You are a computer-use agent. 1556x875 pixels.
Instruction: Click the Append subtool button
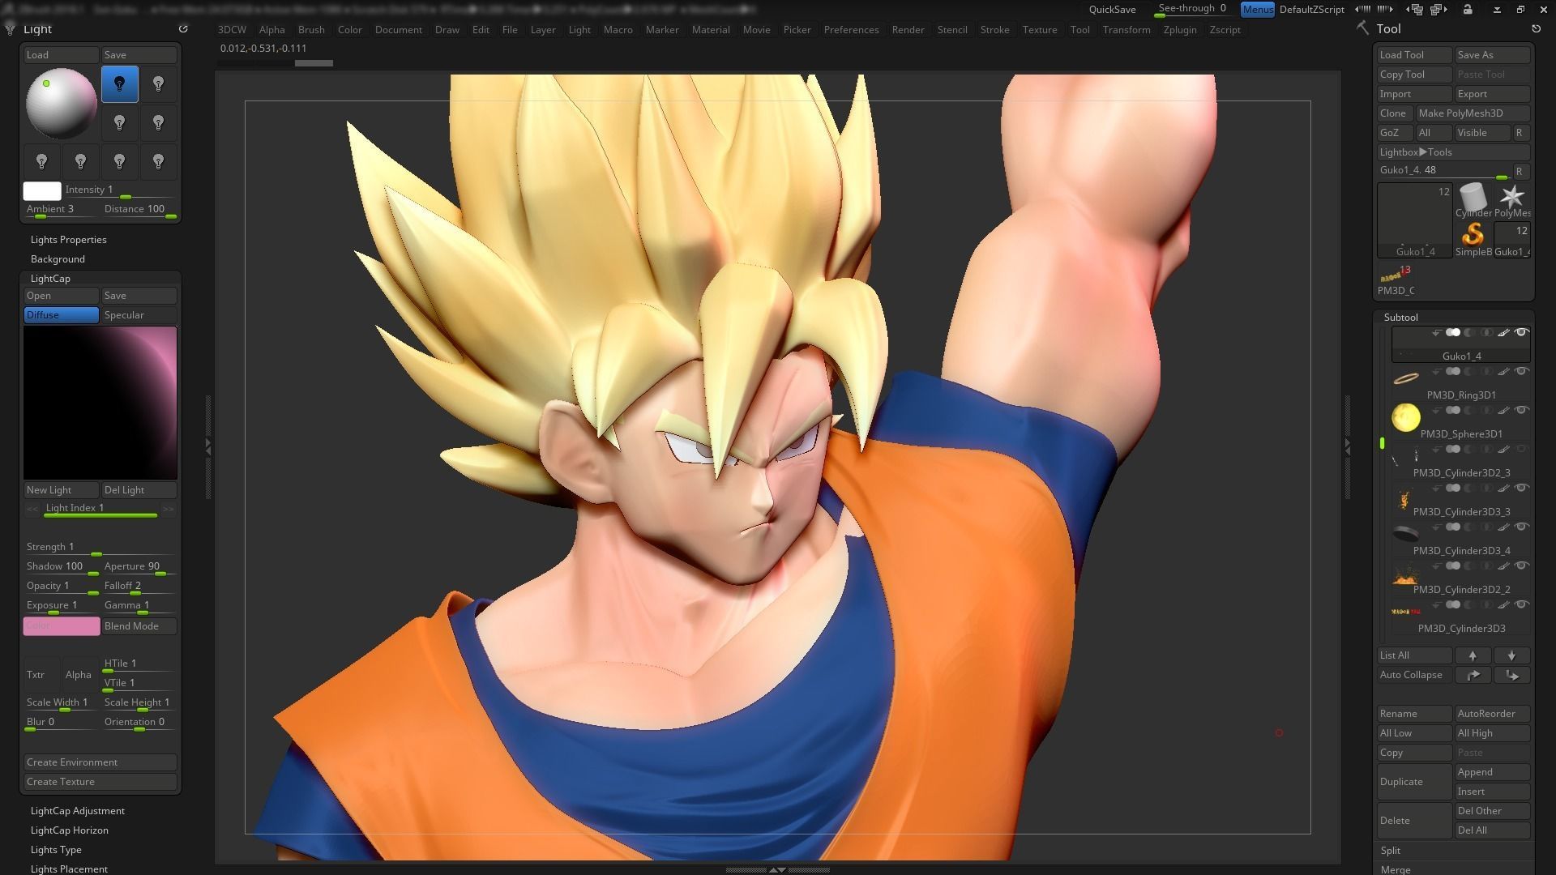click(1492, 772)
